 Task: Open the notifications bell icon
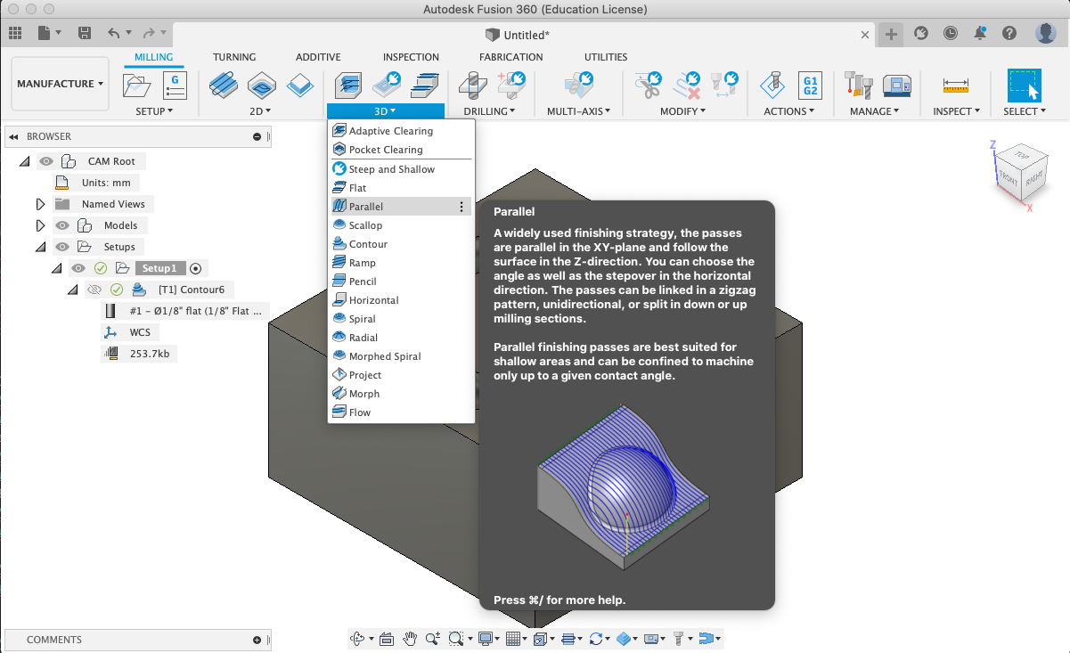click(x=980, y=33)
